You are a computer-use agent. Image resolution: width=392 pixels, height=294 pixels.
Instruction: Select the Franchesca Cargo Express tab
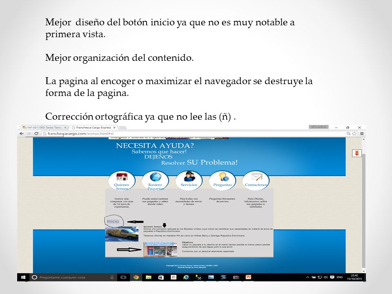[x=94, y=127]
